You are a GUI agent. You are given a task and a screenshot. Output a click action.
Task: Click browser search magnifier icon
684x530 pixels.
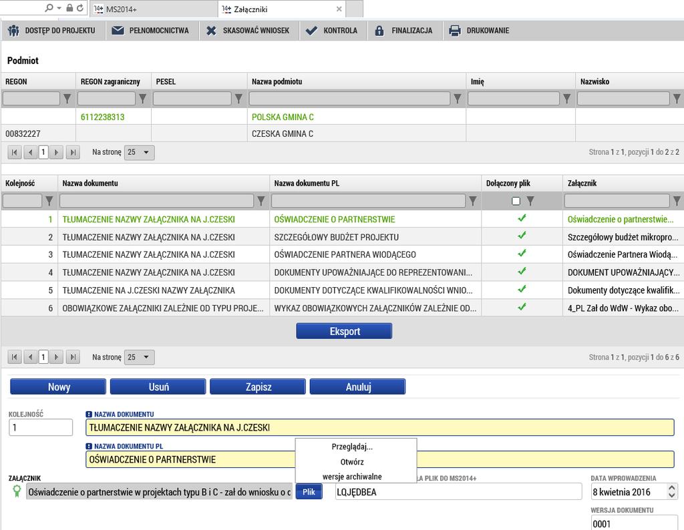click(x=49, y=8)
